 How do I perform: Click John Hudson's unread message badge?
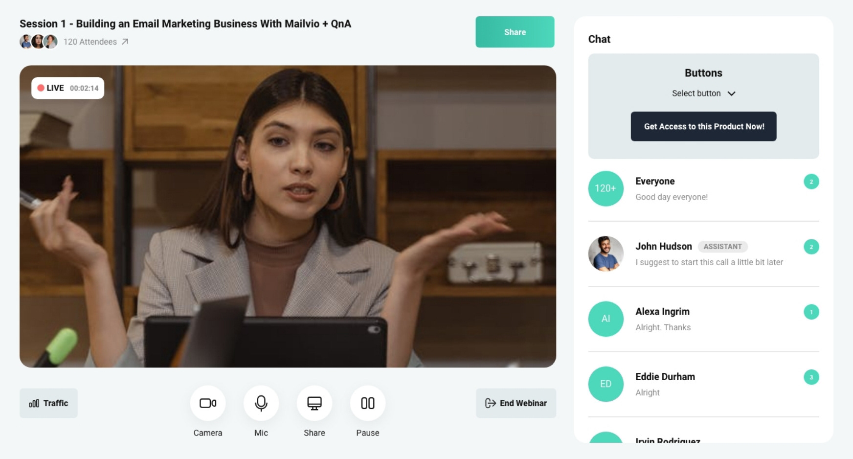point(811,247)
